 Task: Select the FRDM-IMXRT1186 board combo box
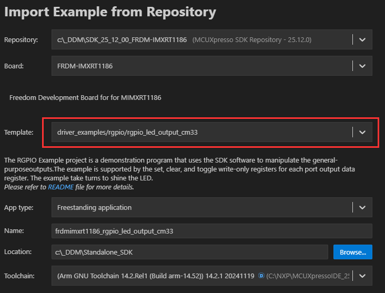[211, 66]
